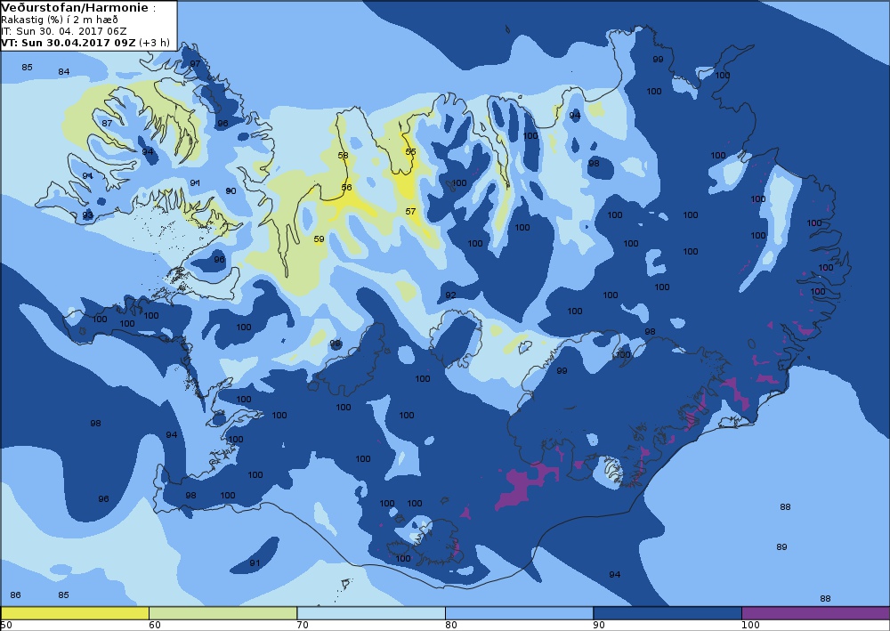Image resolution: width=890 pixels, height=631 pixels.
Task: Click the 'IT: Sun 30. 04. 2017 06Z' line
Action: pyautogui.click(x=63, y=31)
